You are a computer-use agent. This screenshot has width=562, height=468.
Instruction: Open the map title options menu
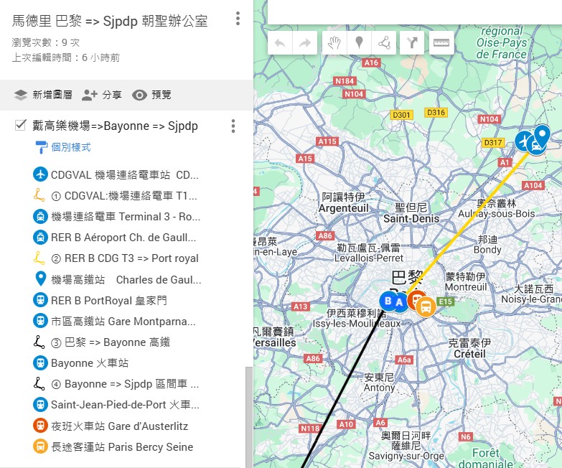[238, 19]
